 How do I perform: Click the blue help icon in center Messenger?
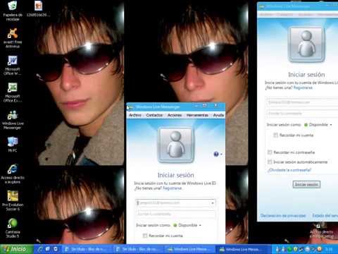click(x=216, y=154)
